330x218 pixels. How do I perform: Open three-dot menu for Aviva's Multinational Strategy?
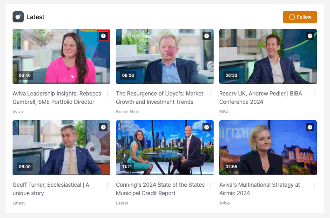314,185
